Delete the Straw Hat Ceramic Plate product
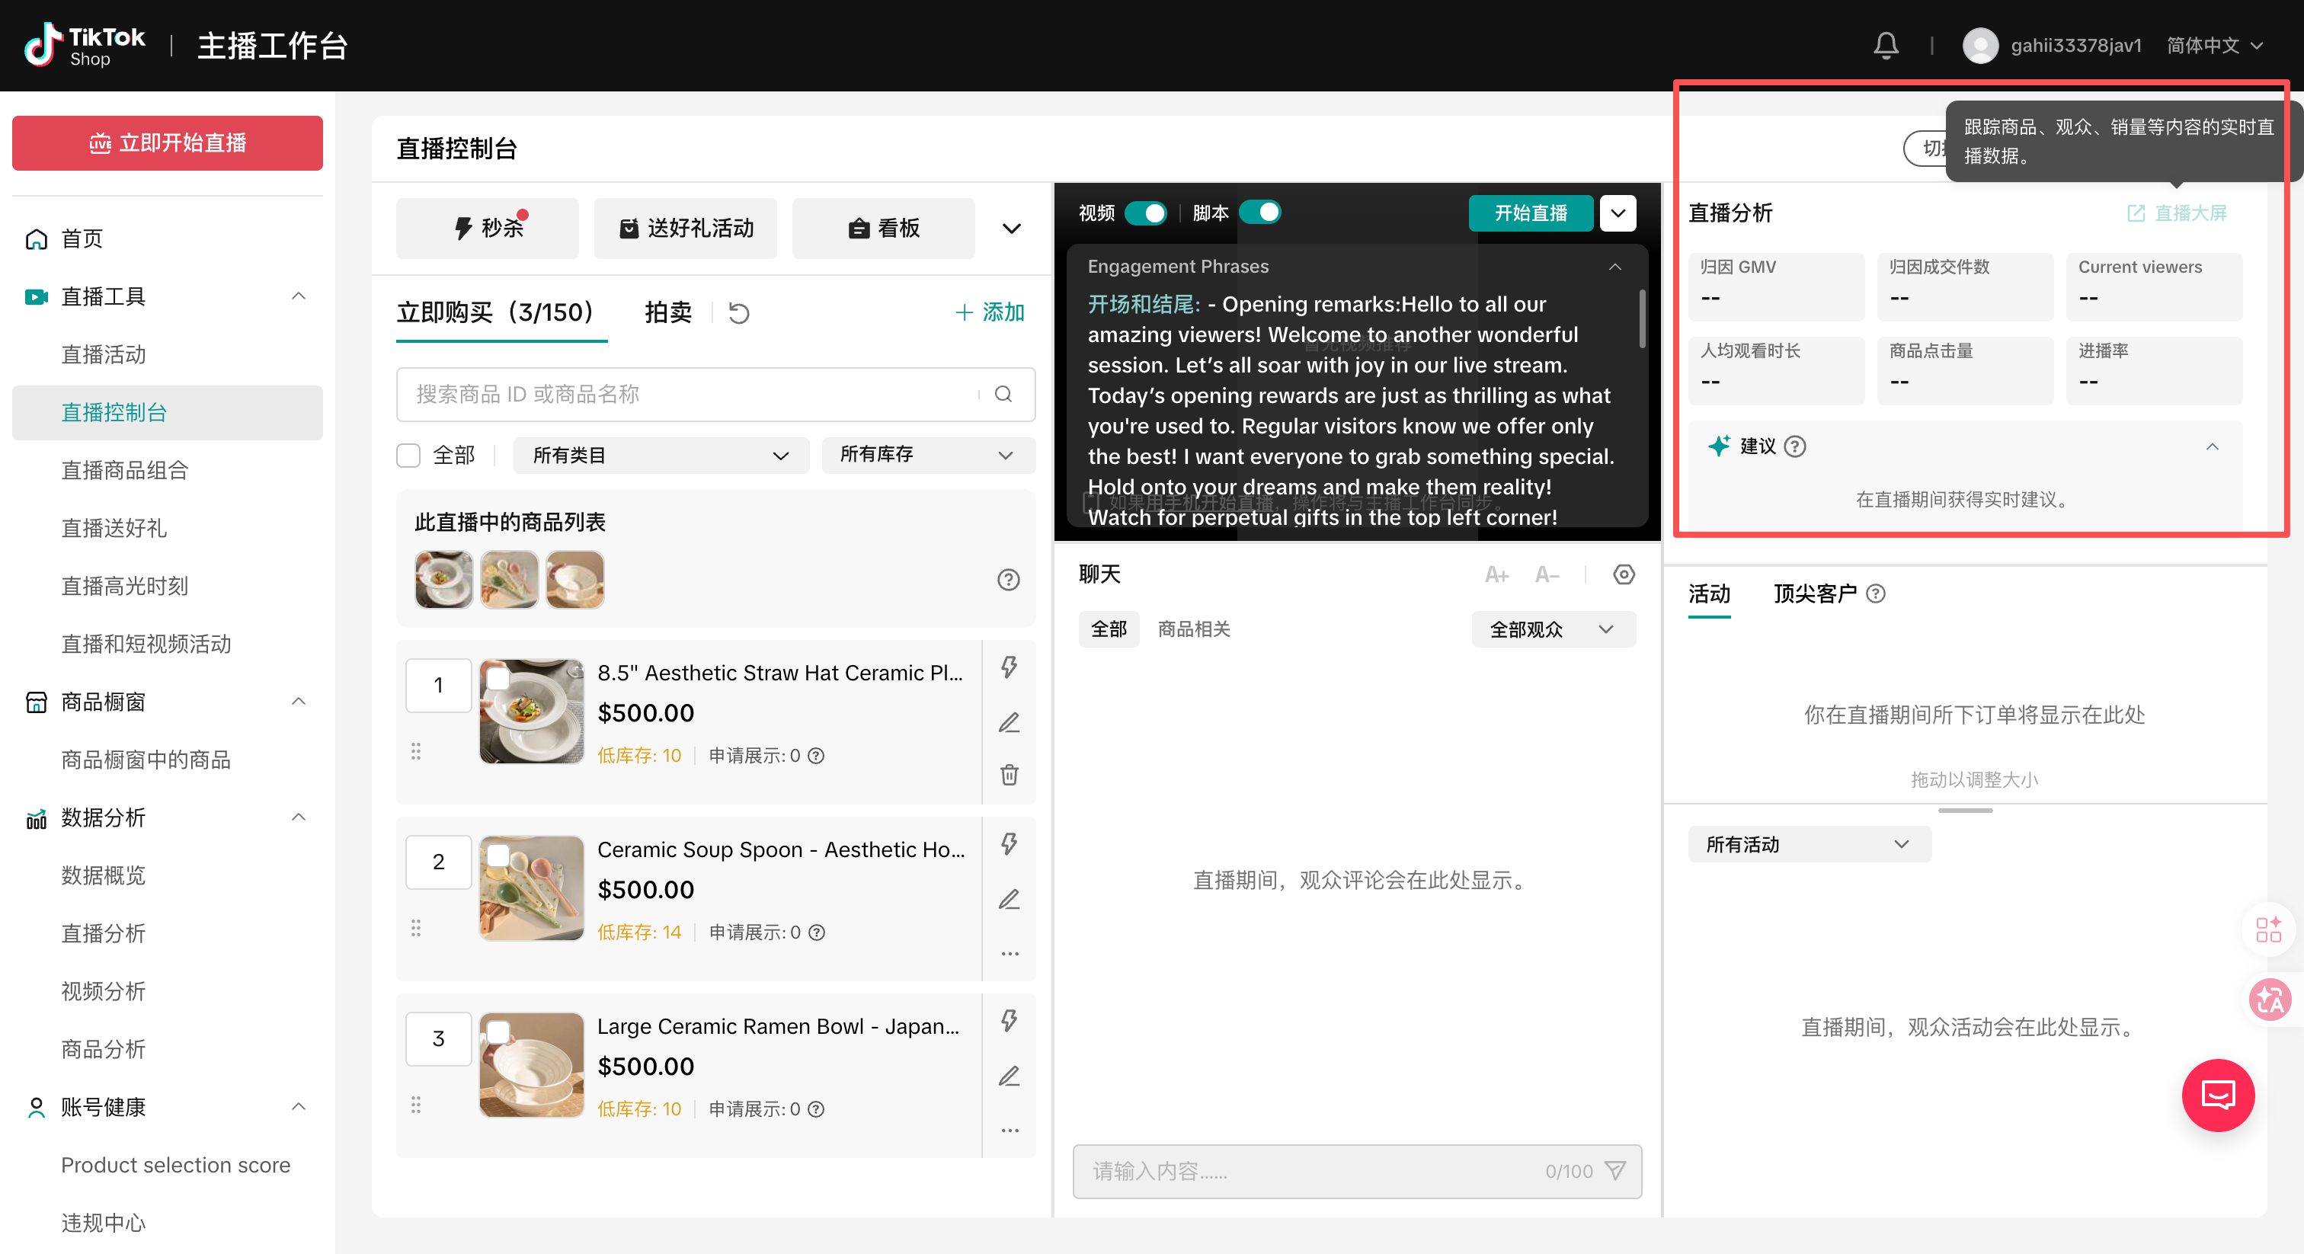2304x1254 pixels. point(1009,775)
